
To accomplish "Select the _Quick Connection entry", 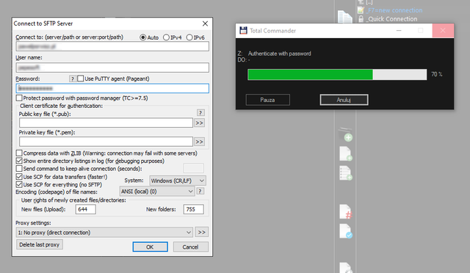I will [x=391, y=19].
